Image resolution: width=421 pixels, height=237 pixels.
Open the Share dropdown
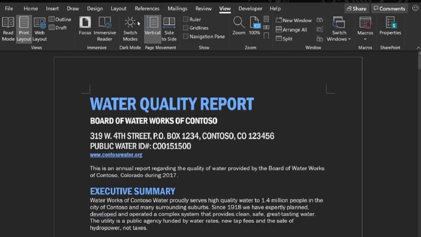pos(356,8)
